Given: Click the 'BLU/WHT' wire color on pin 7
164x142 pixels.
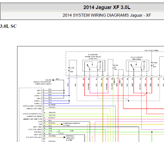Looking at the screenshot, I should (x=52, y=105).
